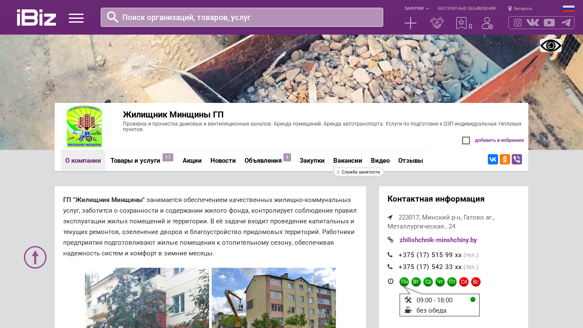This screenshot has height=328, width=583.
Task: Click the search input field
Action: (x=242, y=17)
